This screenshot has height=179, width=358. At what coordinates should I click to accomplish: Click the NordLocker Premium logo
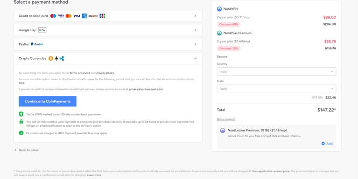pyautogui.click(x=223, y=131)
